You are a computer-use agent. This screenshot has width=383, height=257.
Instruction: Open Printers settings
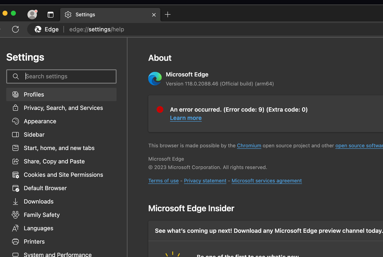(x=61, y=242)
